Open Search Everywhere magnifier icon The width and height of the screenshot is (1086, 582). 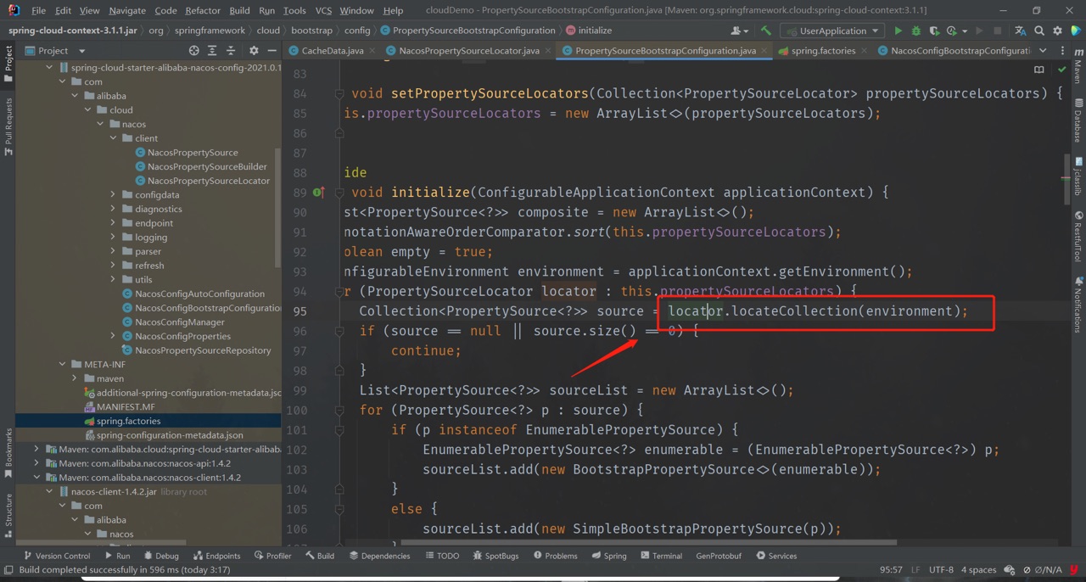[x=1038, y=31]
